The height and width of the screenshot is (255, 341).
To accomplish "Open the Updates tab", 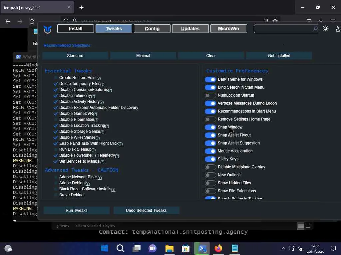I will [190, 29].
